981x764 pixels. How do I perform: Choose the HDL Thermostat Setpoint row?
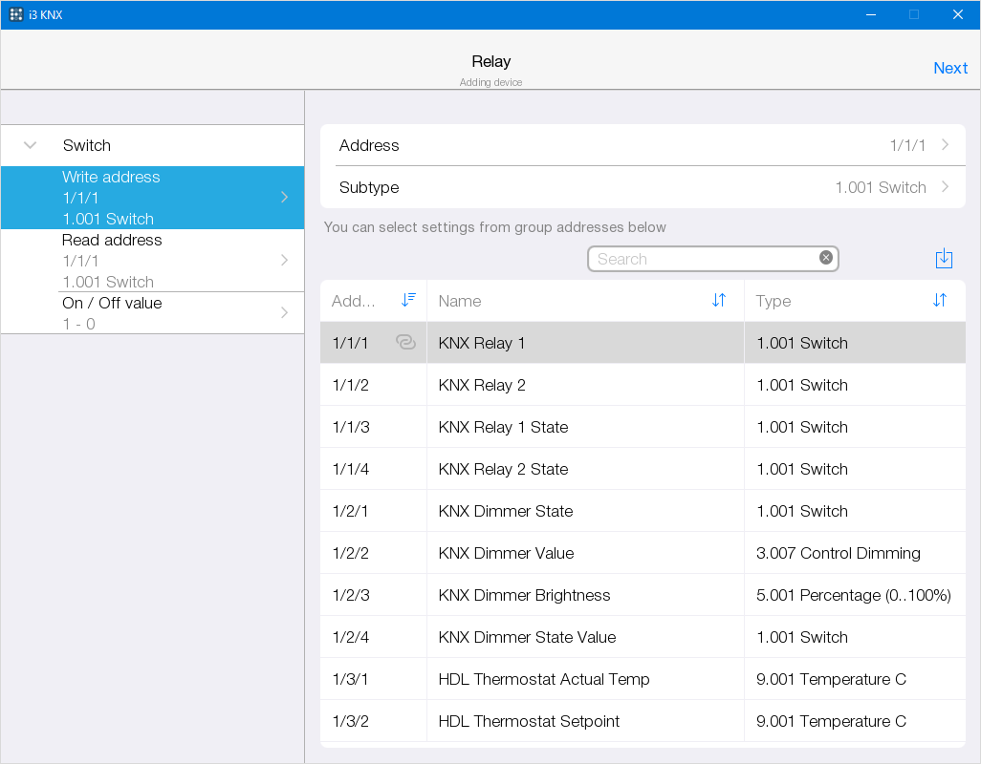[x=585, y=721]
